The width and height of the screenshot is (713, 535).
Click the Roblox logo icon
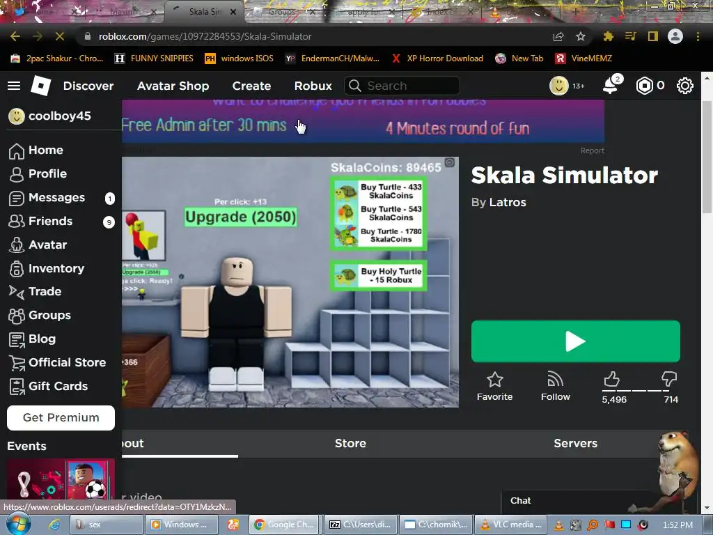(x=40, y=86)
